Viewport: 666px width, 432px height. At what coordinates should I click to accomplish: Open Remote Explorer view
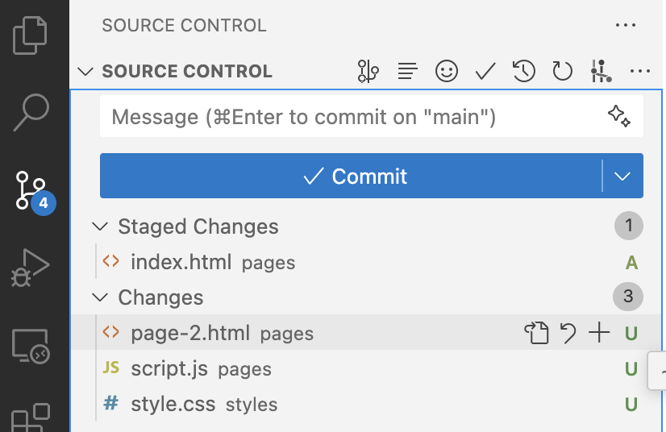(31, 346)
